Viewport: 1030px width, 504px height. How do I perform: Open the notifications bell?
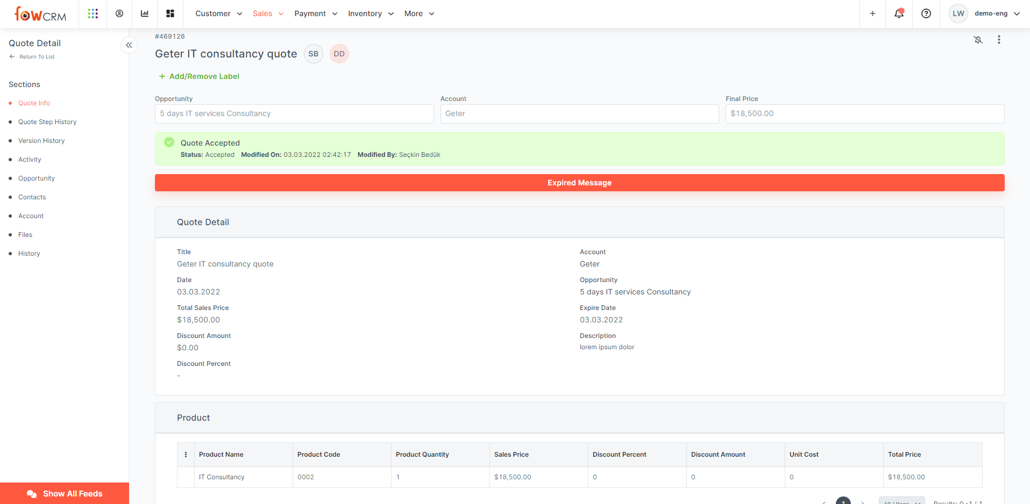click(899, 13)
